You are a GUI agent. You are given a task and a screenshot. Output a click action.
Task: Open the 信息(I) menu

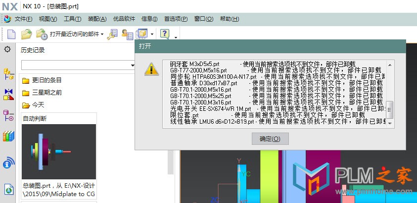[149, 19]
